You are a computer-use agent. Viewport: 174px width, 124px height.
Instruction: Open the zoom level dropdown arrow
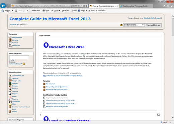pyautogui.click(x=170, y=122)
